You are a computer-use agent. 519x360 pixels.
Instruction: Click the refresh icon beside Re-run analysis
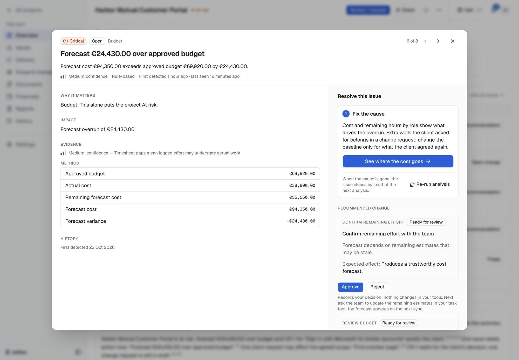pos(412,185)
